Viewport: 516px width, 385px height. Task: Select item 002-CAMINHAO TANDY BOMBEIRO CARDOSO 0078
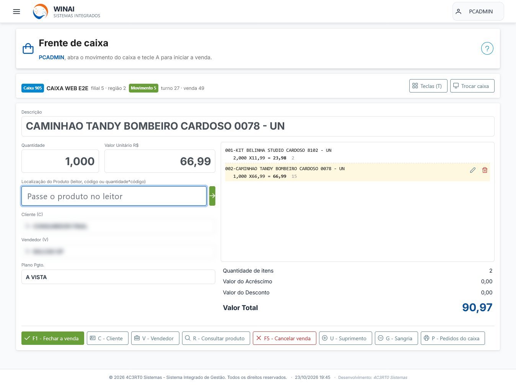coord(357,172)
